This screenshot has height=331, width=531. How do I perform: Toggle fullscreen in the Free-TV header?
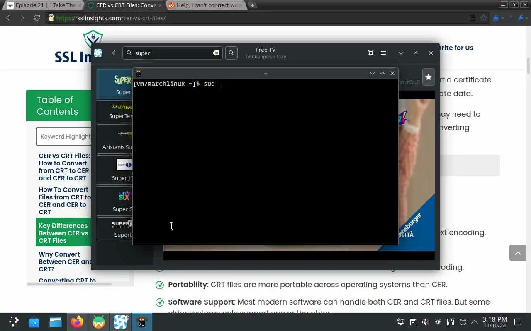click(371, 53)
